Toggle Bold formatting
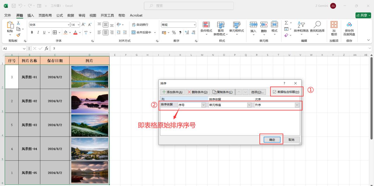Image resolution: width=374 pixels, height=186 pixels. [x=32, y=32]
